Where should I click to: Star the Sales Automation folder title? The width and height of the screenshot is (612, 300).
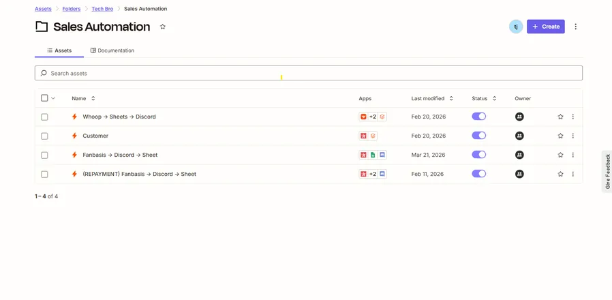tap(163, 27)
